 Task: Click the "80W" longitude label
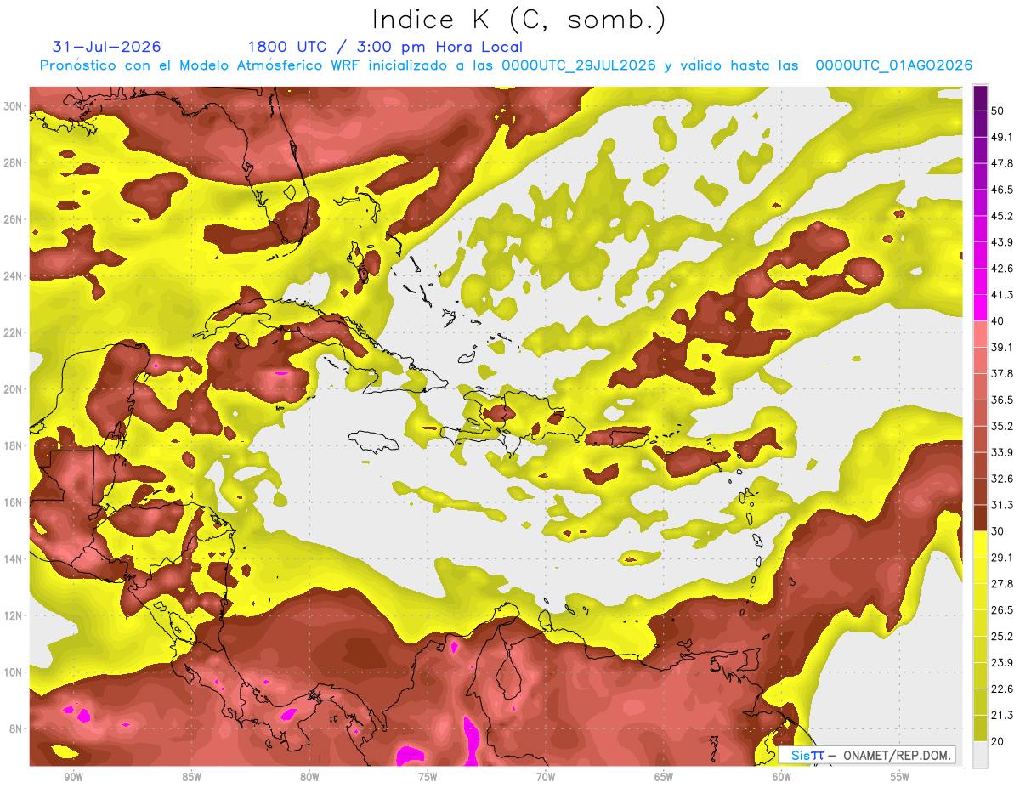(309, 777)
